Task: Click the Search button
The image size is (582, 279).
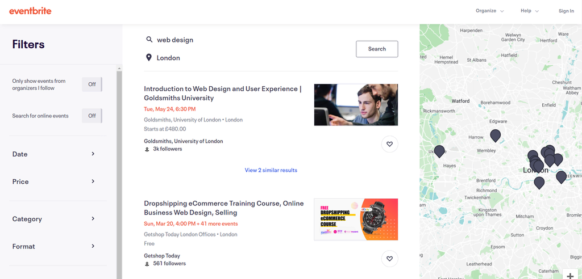Action: coord(377,49)
